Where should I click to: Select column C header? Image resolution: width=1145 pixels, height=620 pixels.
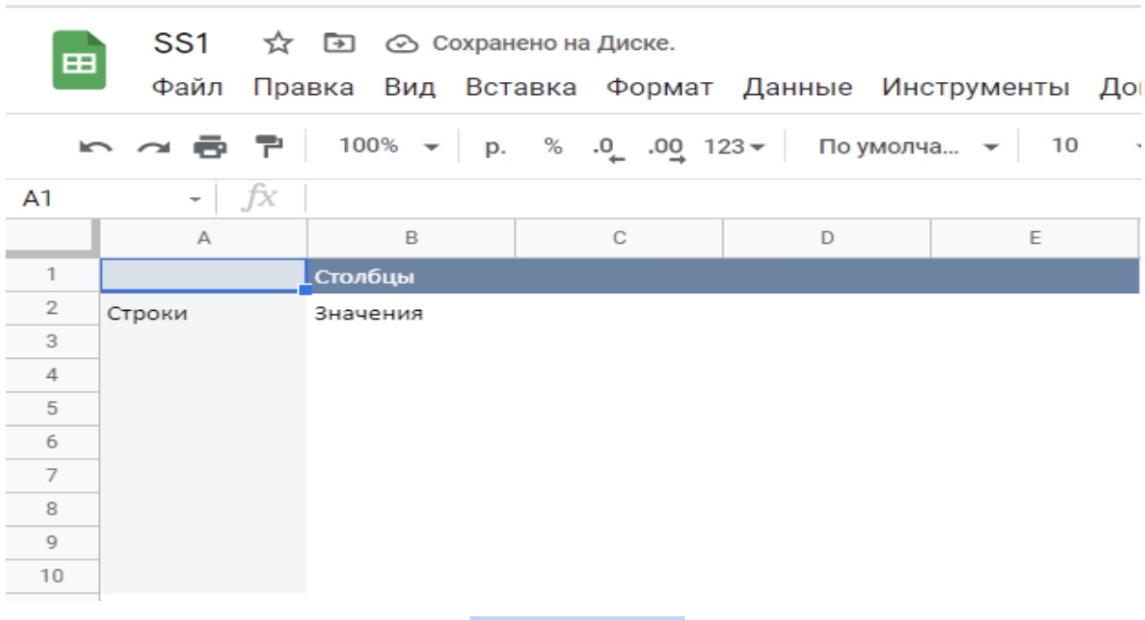(620, 239)
